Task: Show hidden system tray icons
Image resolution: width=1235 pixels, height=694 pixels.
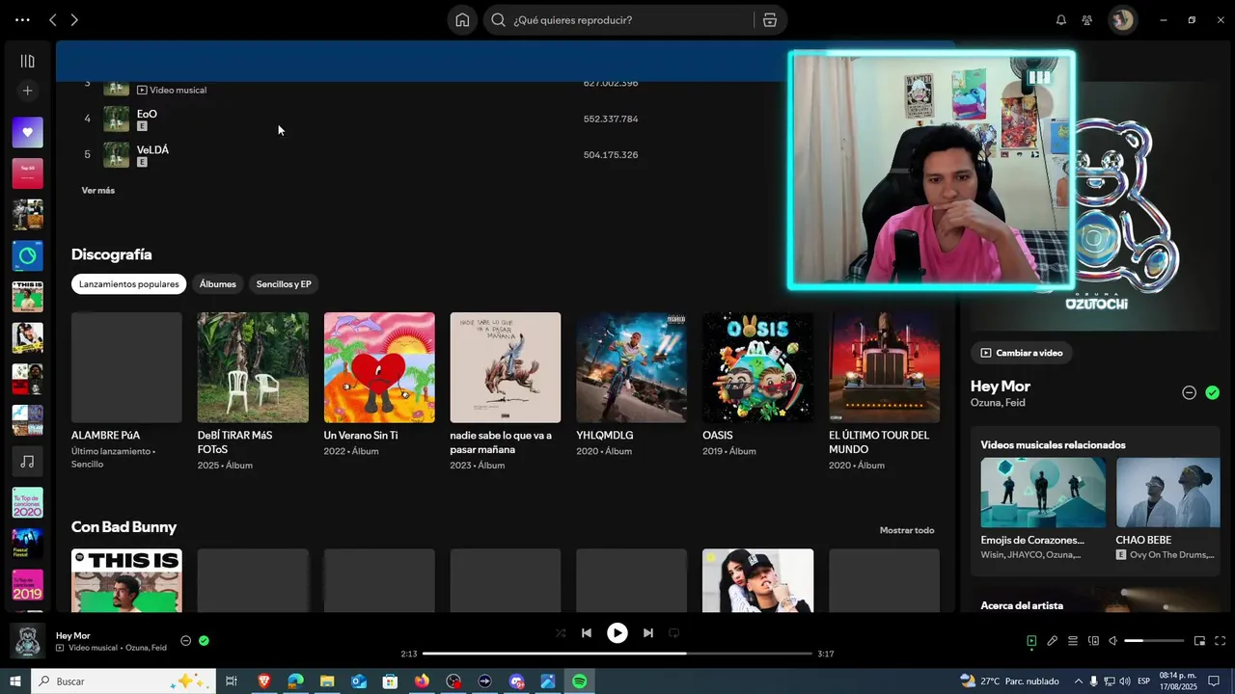Action: pyautogui.click(x=1079, y=681)
